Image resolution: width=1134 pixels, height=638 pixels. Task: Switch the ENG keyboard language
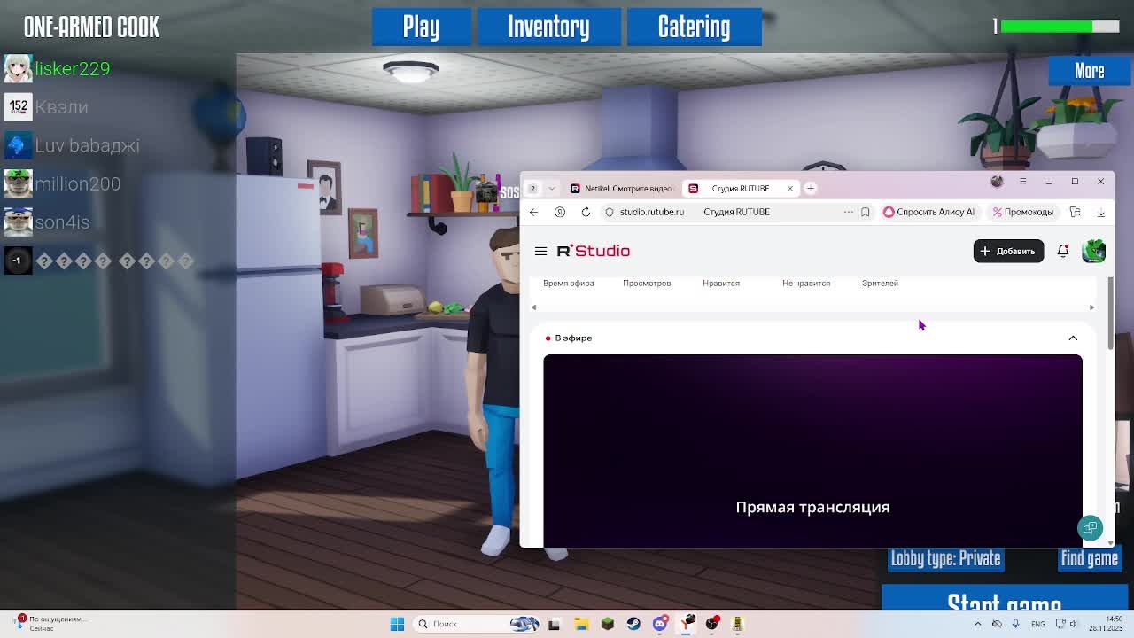click(1037, 624)
